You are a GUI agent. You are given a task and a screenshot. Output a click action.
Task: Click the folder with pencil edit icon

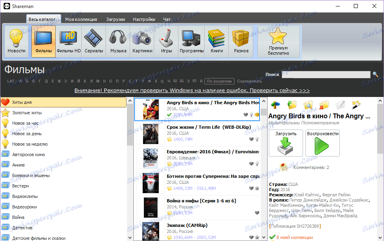click(x=340, y=105)
